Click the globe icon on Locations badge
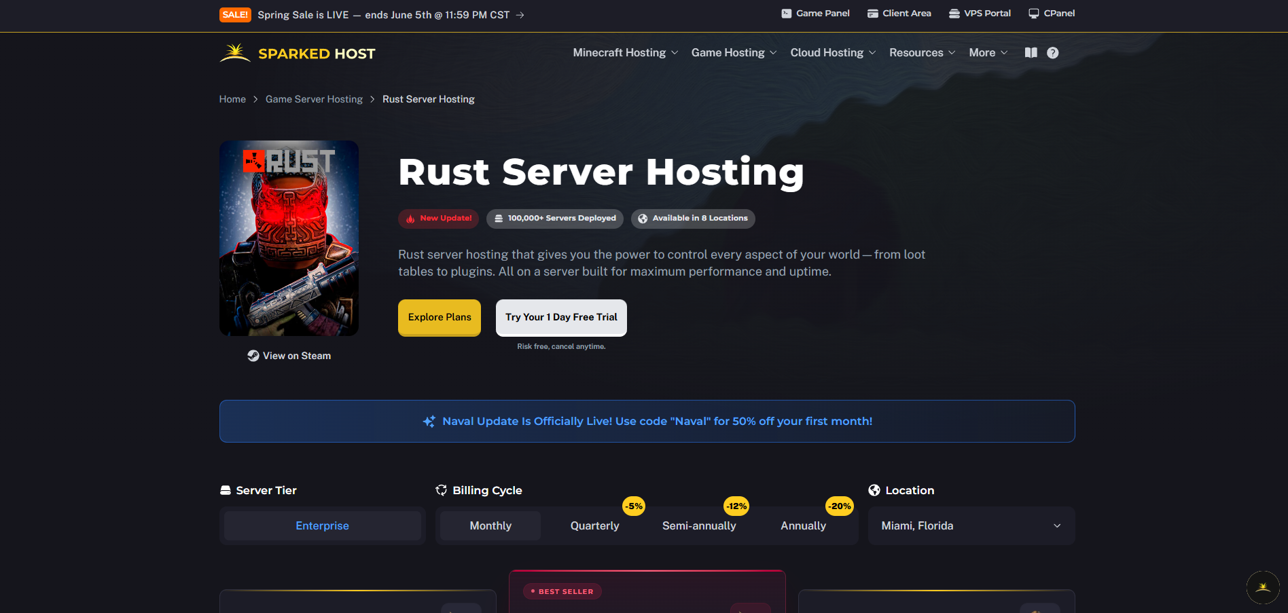The height and width of the screenshot is (613, 1288). point(643,219)
